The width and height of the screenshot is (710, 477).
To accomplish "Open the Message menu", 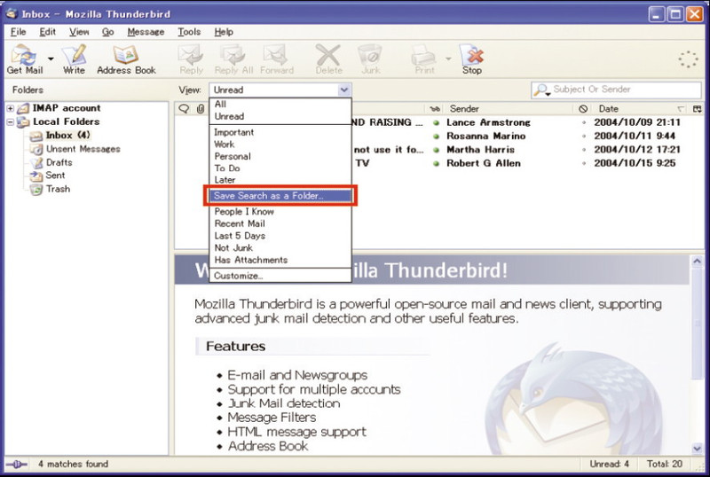I will point(146,32).
